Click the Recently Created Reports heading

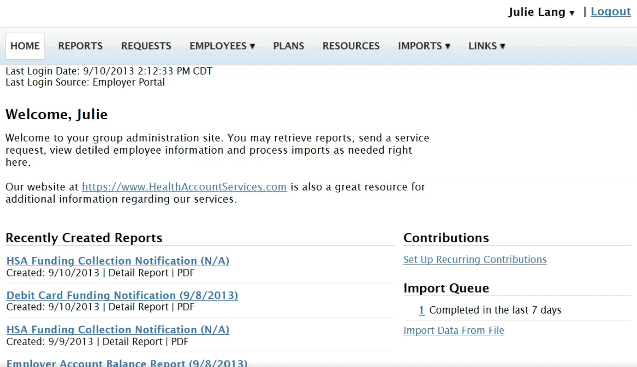coord(84,238)
